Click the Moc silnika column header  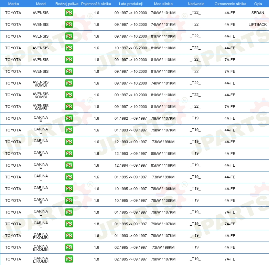pyautogui.click(x=163, y=4)
